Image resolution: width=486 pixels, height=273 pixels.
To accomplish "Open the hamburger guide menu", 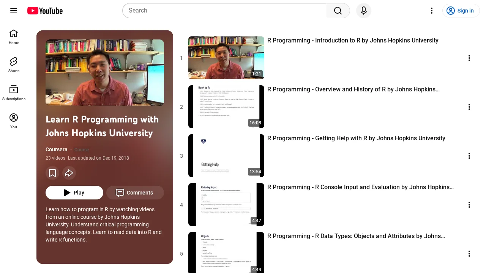I will coord(14,11).
